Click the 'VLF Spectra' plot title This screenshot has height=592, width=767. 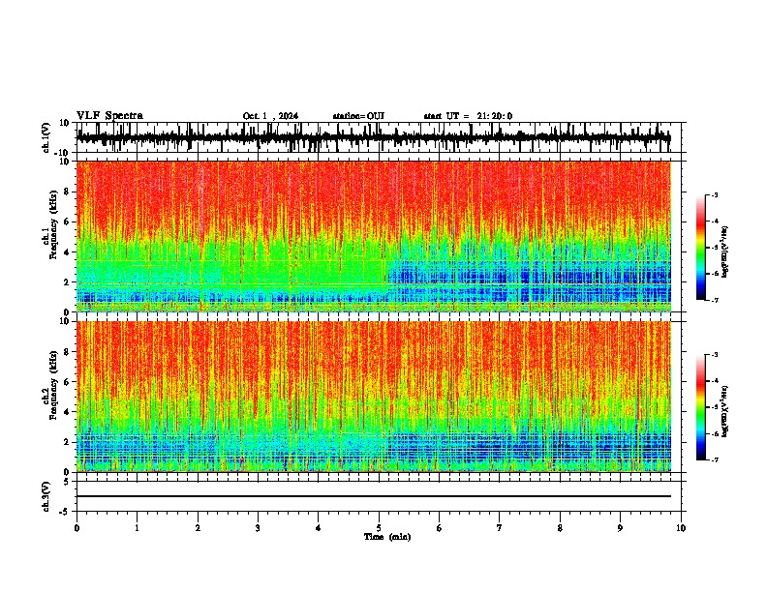pos(109,116)
